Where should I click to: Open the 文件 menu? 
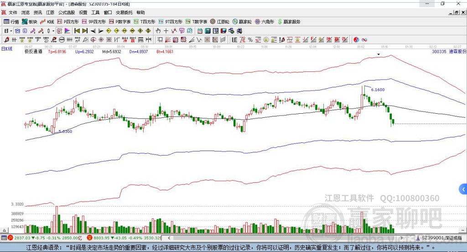(13, 12)
